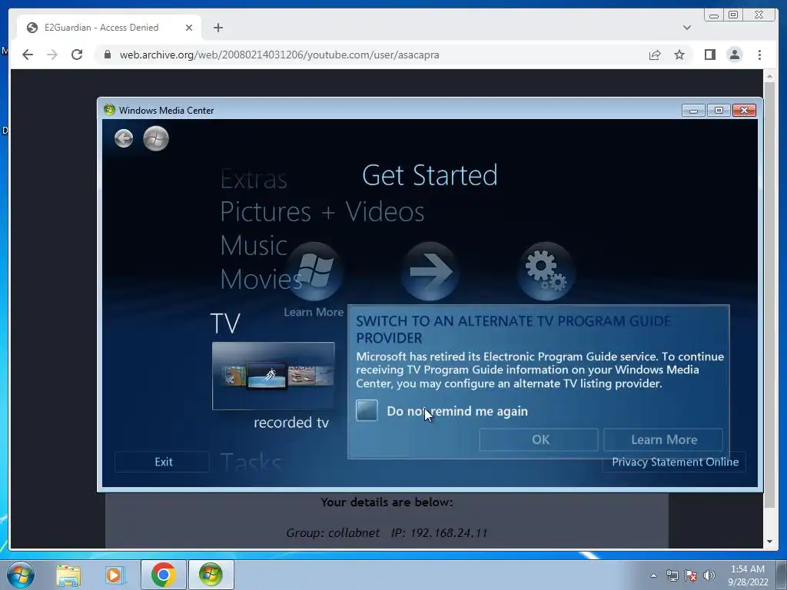Minimize the Windows Media Center window
Viewport: 787px width, 590px height.
pyautogui.click(x=694, y=111)
